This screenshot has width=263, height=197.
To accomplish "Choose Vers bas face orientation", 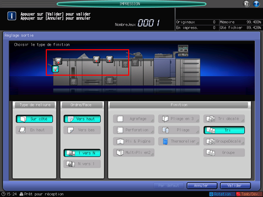I will [82, 130].
